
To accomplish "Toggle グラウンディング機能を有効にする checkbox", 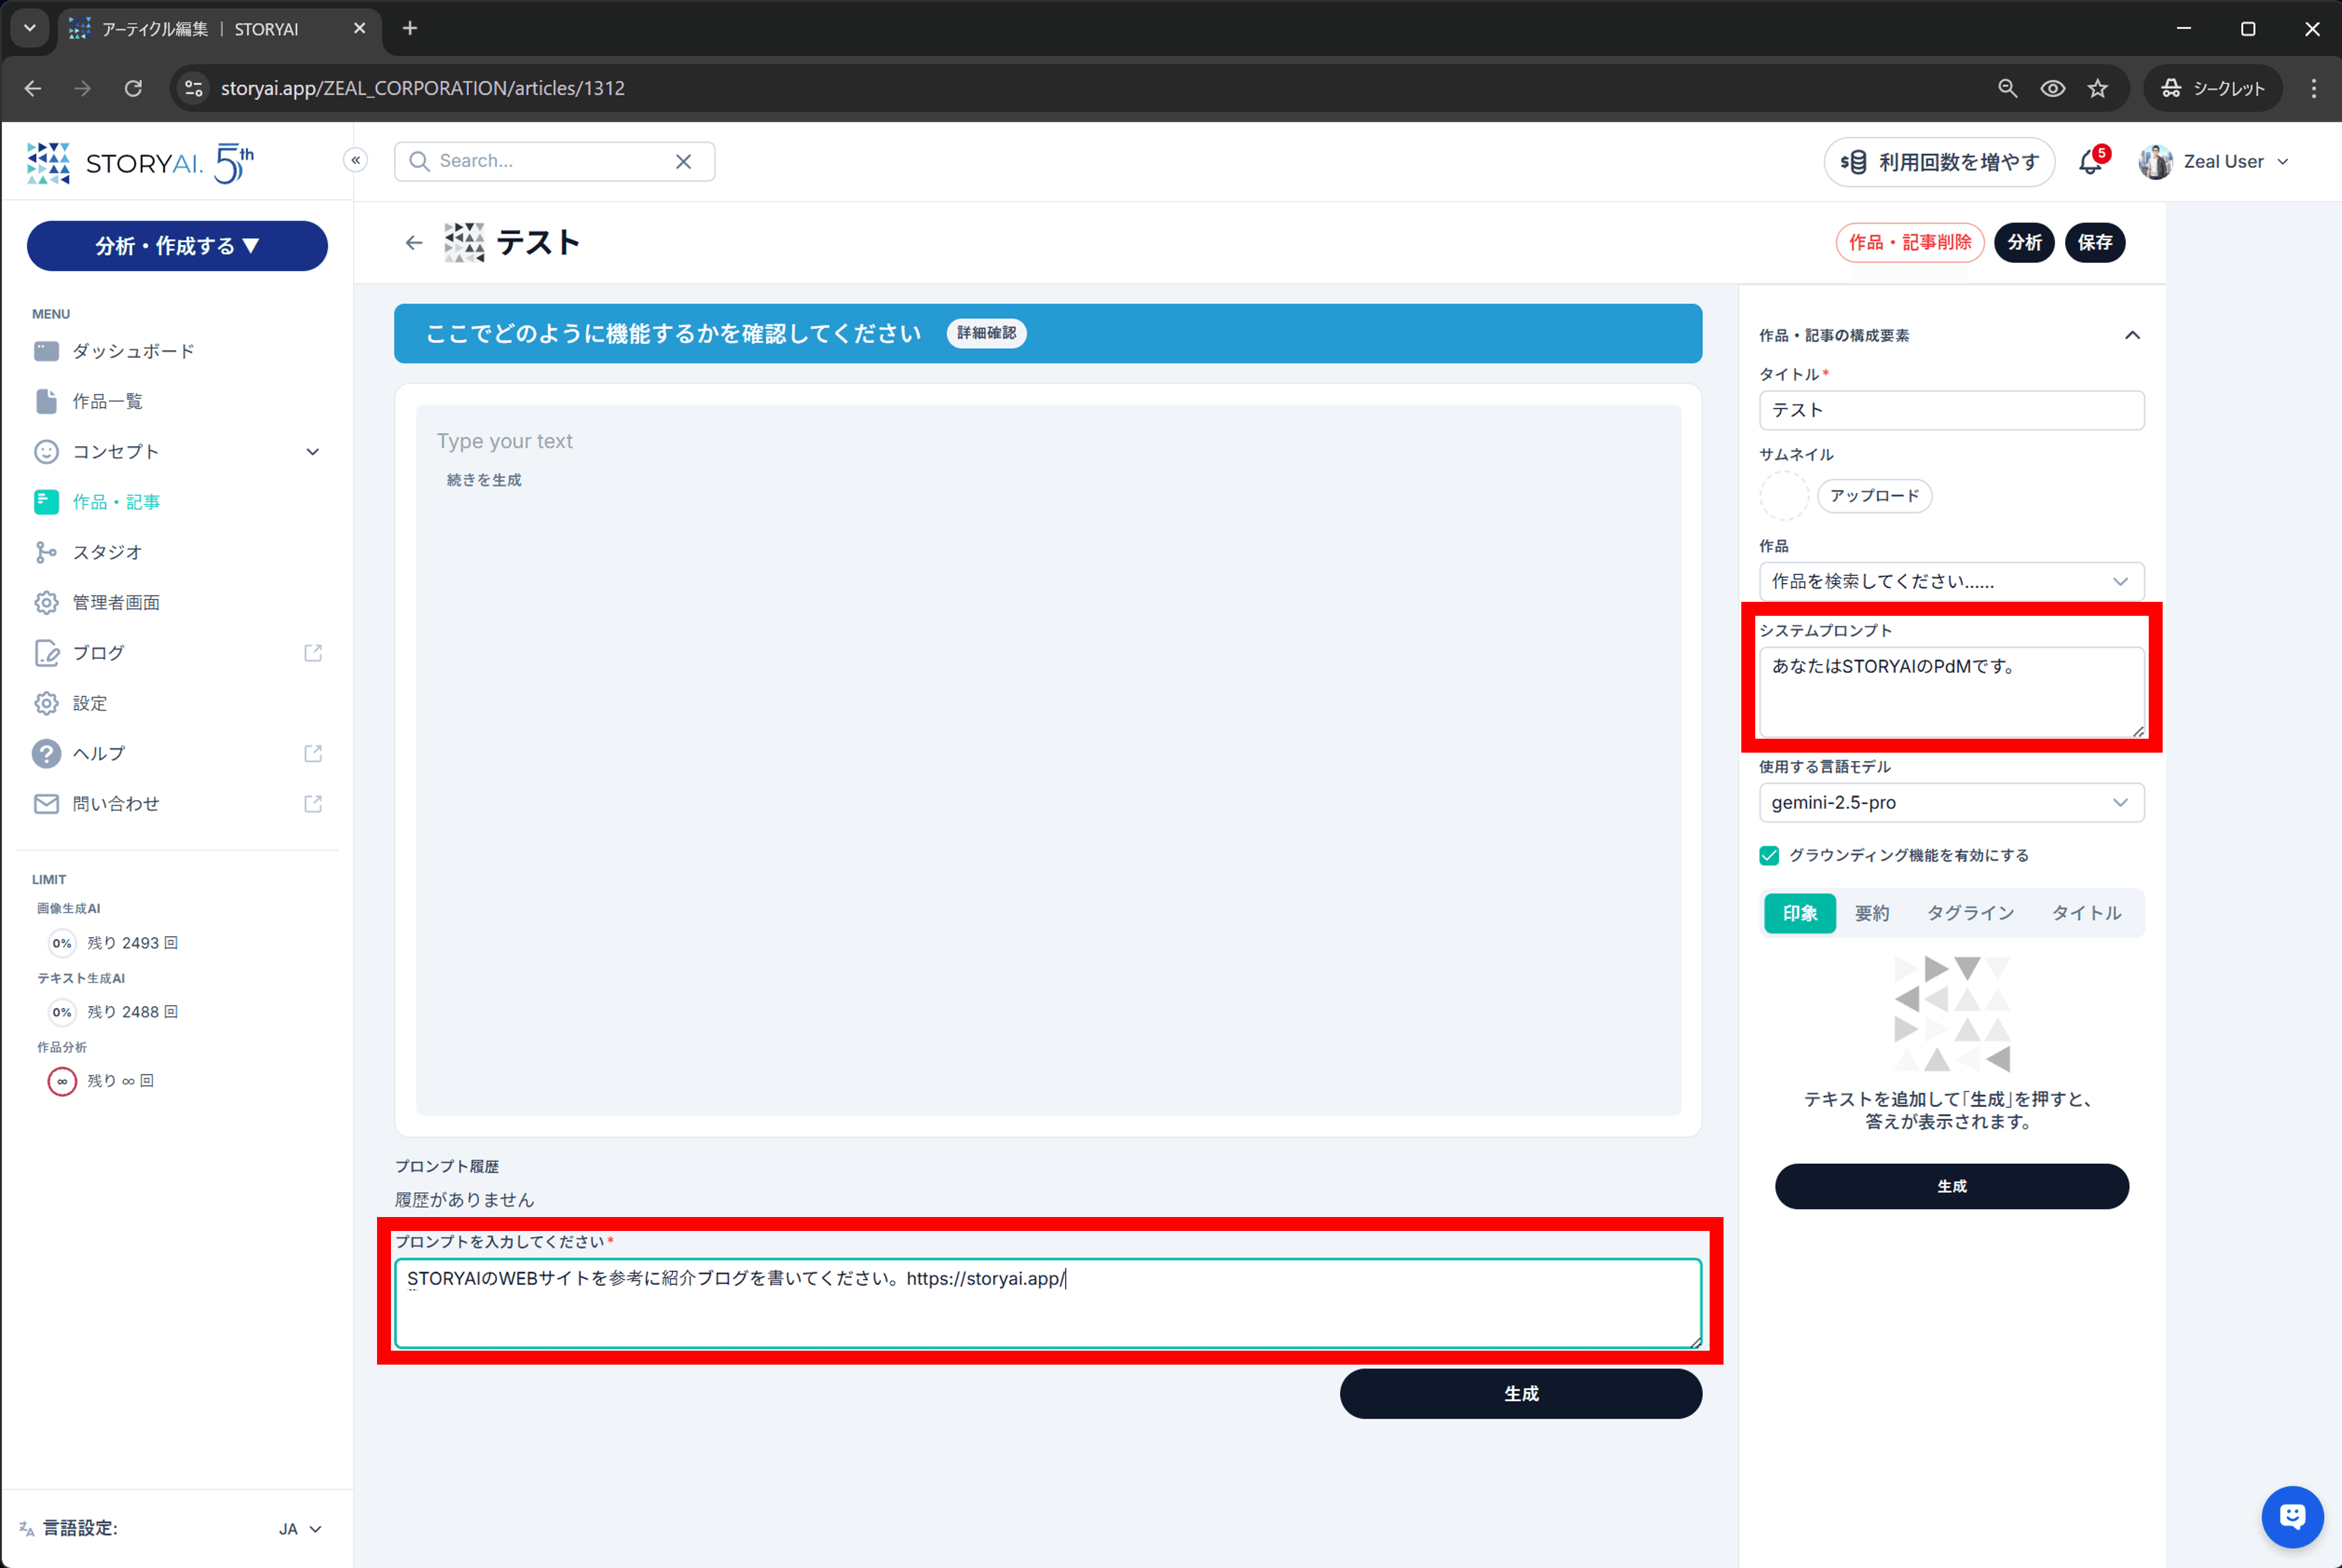I will point(1769,855).
